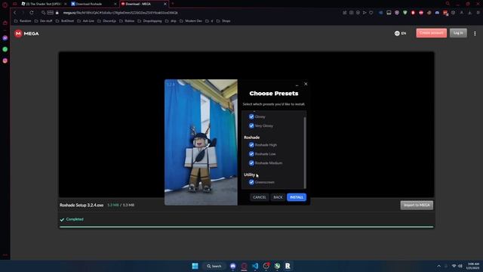Screen dimensions: 483x272
Task: Open the Roshade R app on taskbar
Action: [x=288, y=266]
